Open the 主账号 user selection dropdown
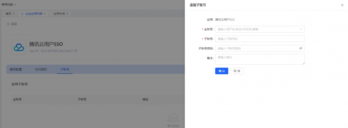The width and height of the screenshot is (348, 128). 260,29
